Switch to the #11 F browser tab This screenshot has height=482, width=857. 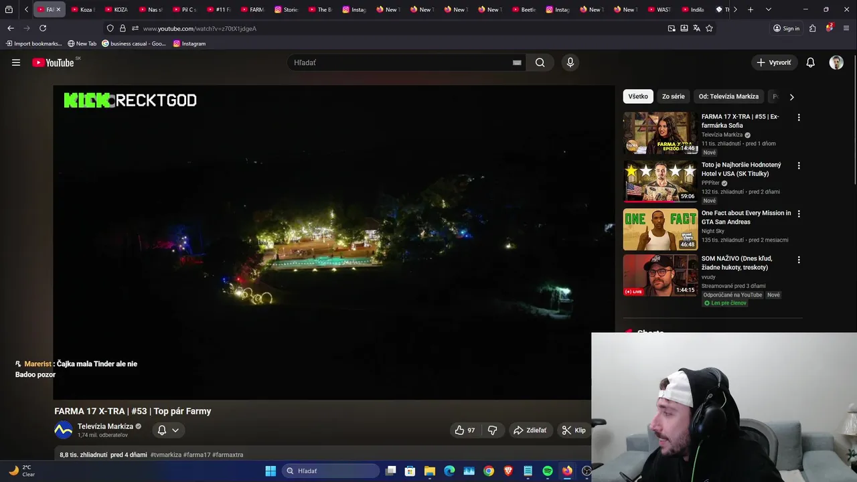point(218,9)
